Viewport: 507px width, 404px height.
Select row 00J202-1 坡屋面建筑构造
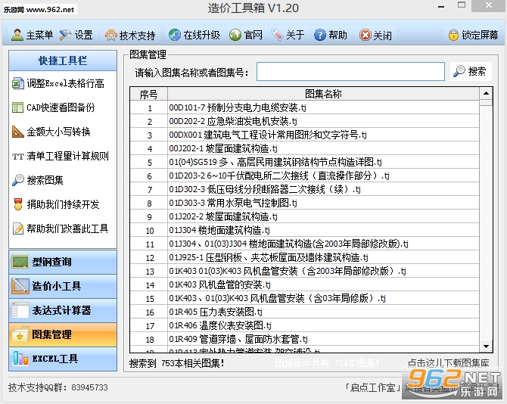pyautogui.click(x=305, y=149)
